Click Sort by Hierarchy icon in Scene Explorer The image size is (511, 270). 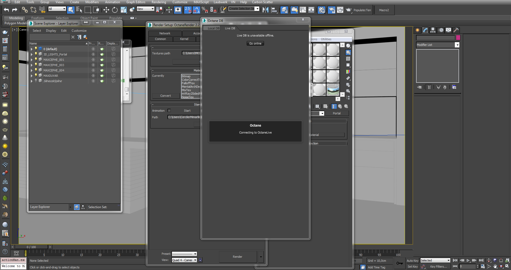pos(83,207)
